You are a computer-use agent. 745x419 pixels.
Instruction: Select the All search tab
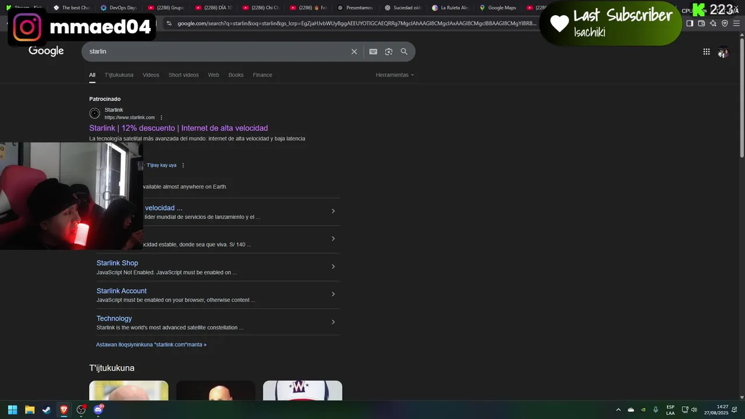click(x=92, y=75)
